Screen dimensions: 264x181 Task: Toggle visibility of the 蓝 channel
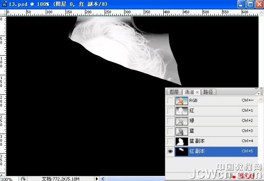(x=170, y=131)
